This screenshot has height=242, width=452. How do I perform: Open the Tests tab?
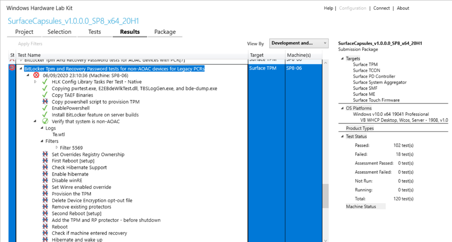pos(94,32)
